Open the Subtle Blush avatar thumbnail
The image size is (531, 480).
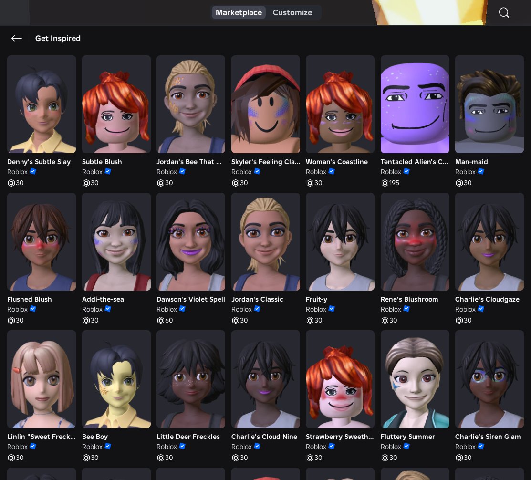pyautogui.click(x=116, y=104)
